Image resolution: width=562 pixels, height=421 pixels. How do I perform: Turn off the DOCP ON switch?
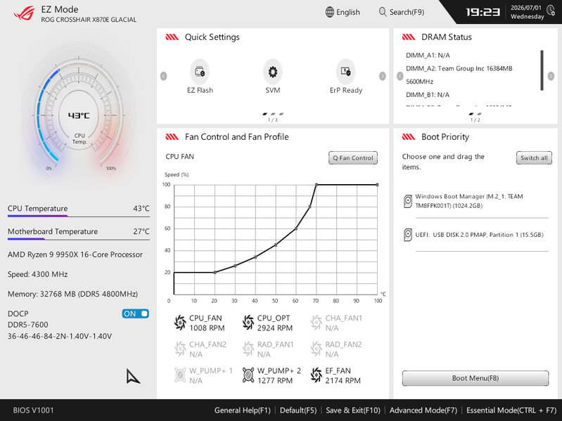pyautogui.click(x=136, y=313)
